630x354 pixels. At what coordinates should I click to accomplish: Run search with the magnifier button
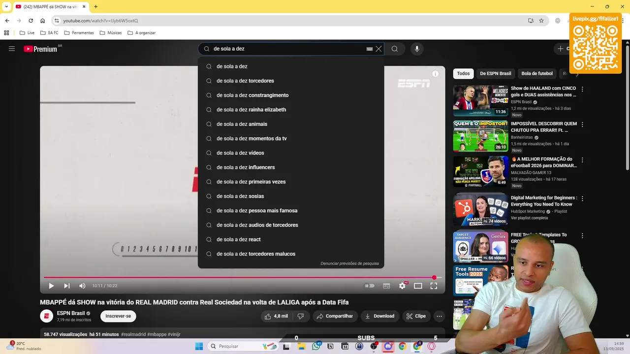[x=395, y=49]
